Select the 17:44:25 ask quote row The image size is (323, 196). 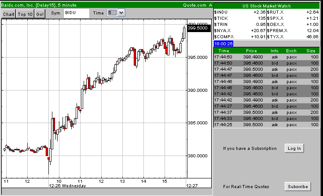click(x=267, y=125)
